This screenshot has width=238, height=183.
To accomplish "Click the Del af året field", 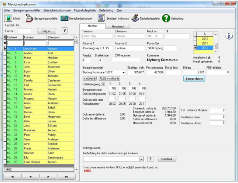I will tap(173, 72).
